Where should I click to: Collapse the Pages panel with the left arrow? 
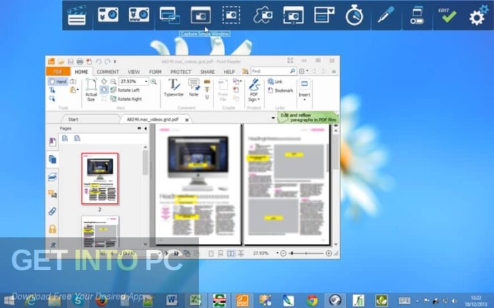(x=145, y=128)
